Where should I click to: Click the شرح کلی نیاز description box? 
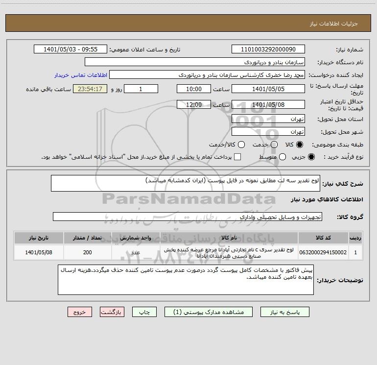[x=186, y=183]
